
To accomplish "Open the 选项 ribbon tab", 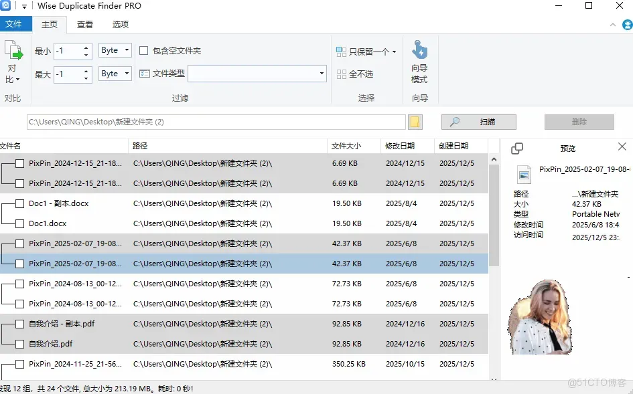I will point(119,24).
